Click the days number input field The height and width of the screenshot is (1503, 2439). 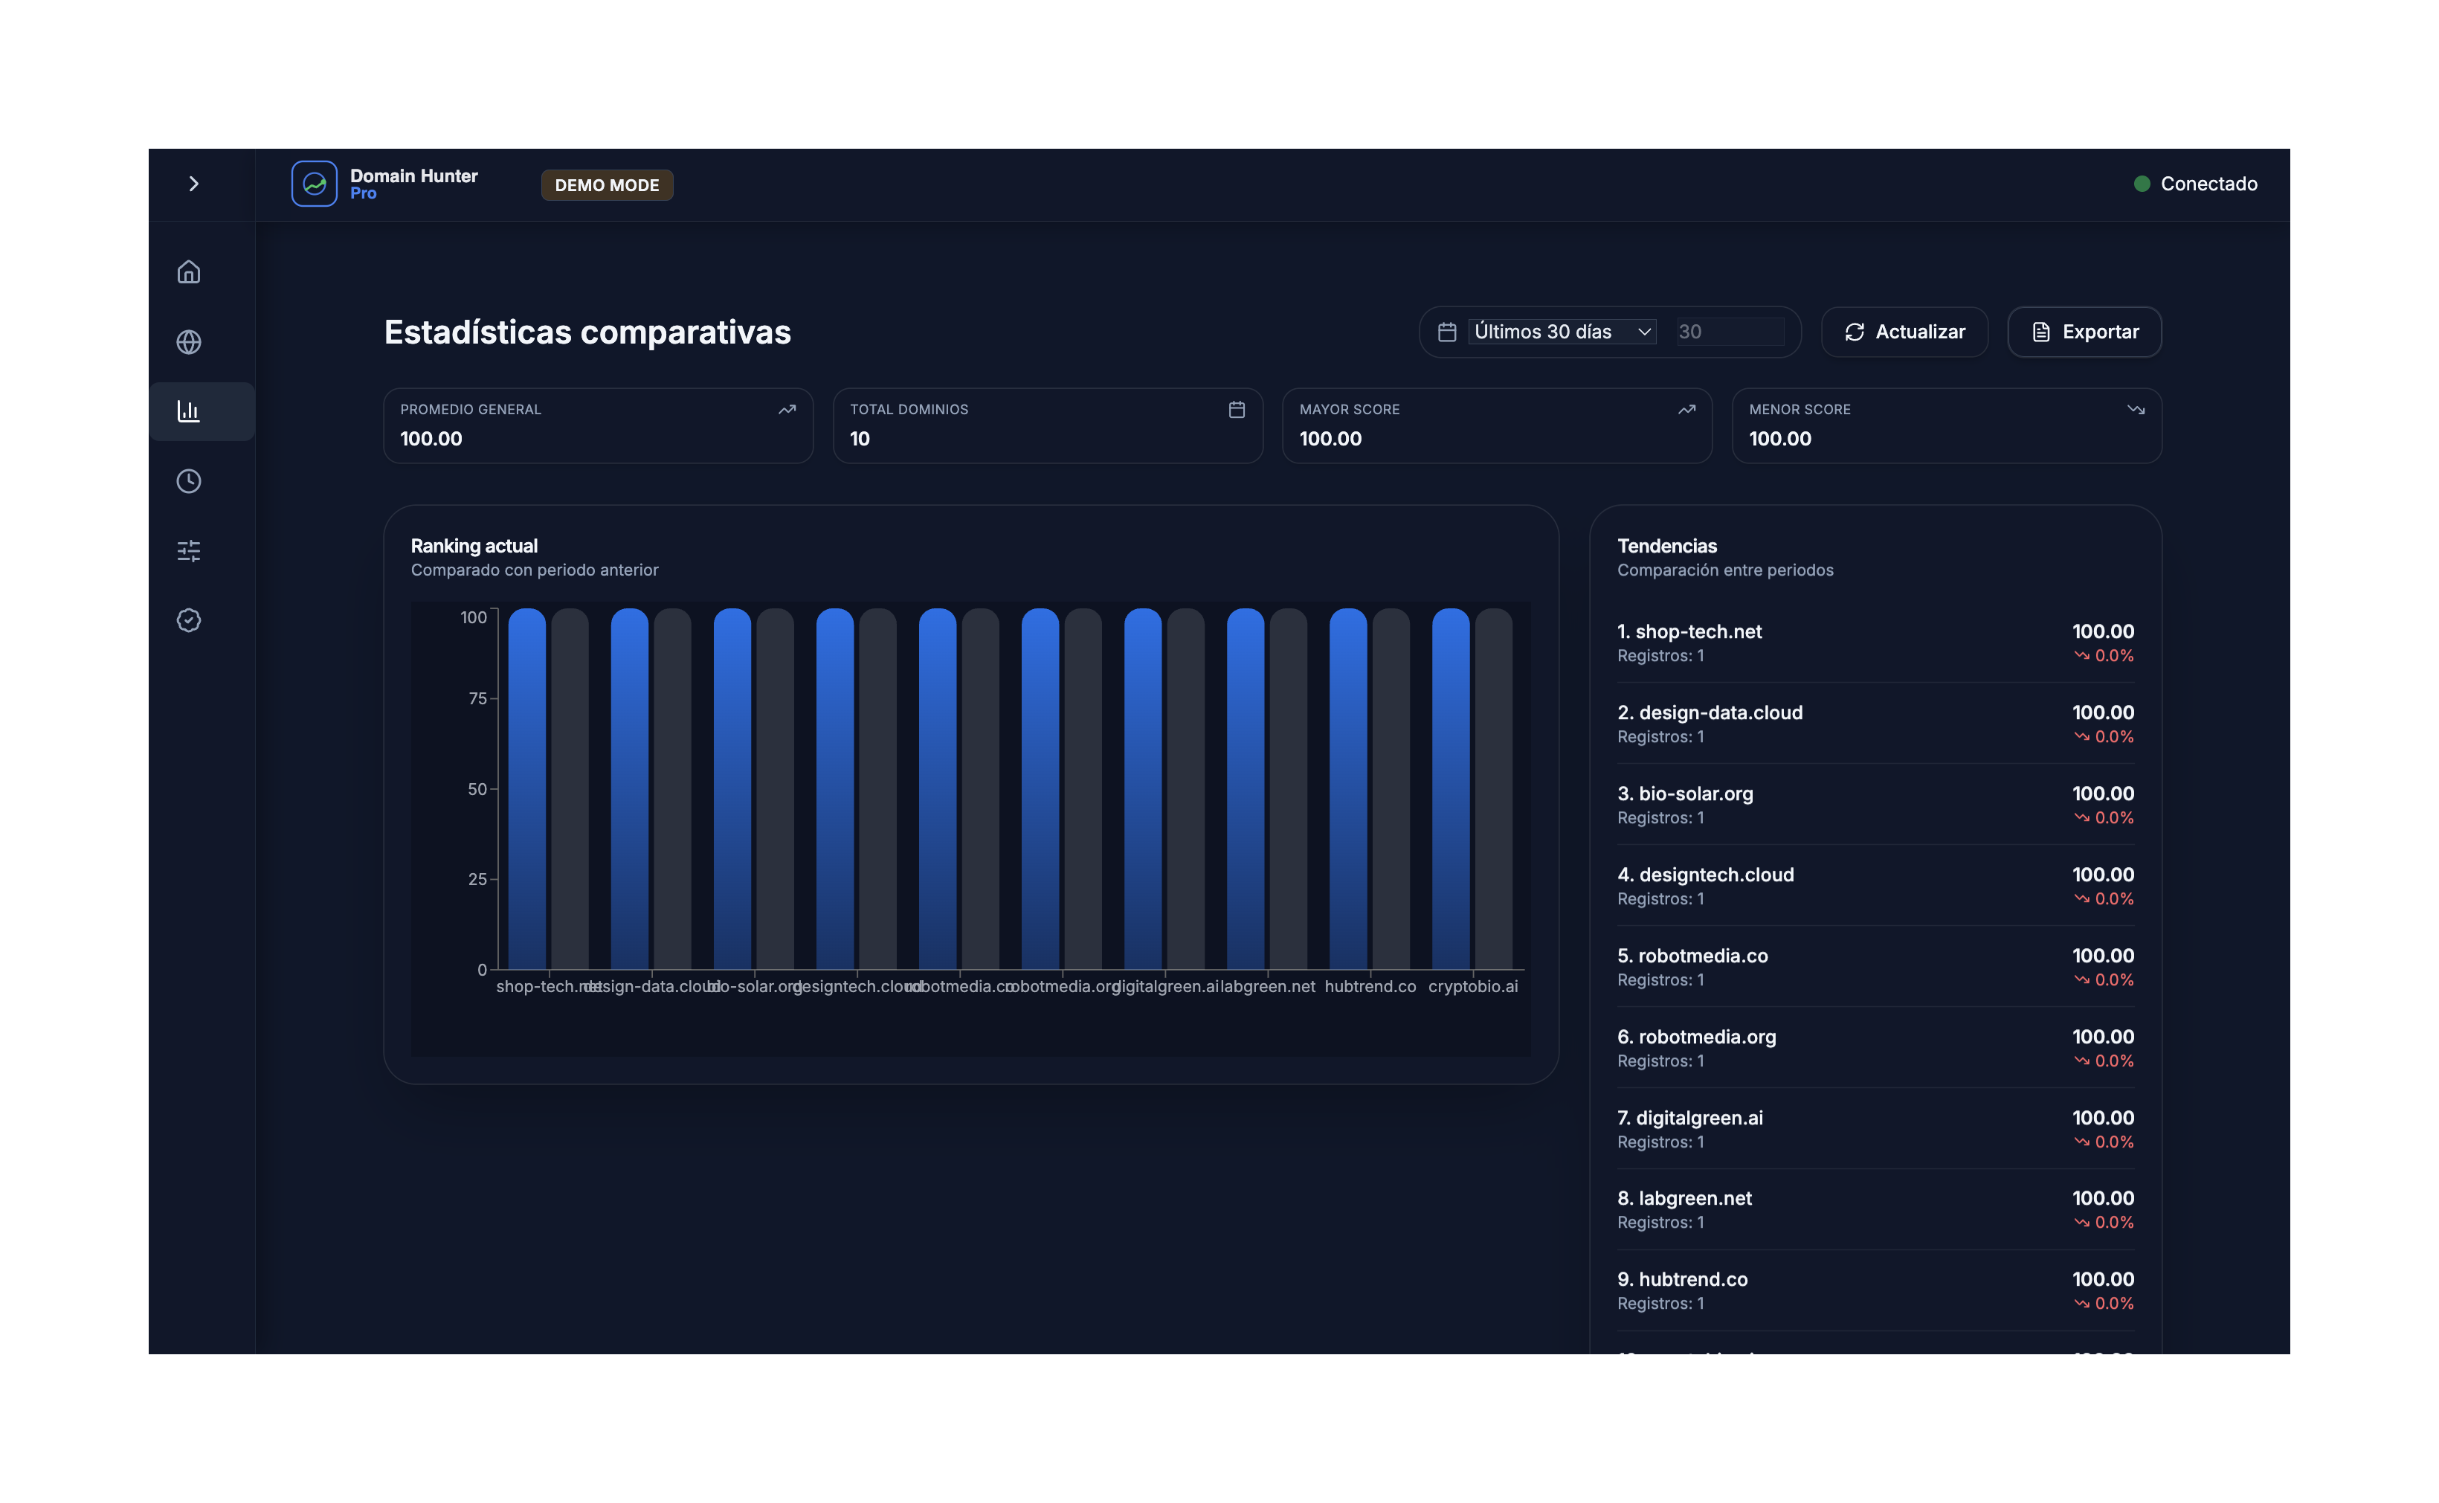(x=1730, y=332)
